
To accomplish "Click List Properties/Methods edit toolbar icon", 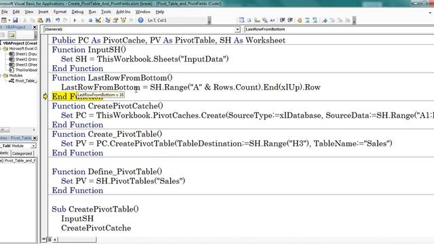I will coord(241,20).
